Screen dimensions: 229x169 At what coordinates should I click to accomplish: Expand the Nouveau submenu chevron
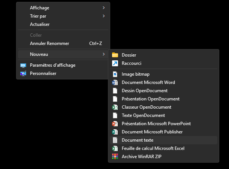coord(104,54)
